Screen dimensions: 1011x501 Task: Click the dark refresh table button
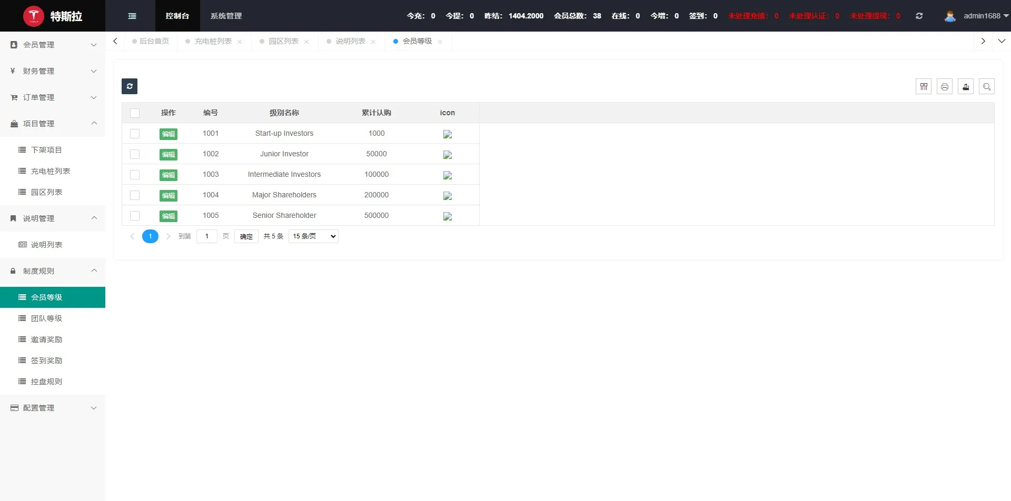click(x=130, y=86)
